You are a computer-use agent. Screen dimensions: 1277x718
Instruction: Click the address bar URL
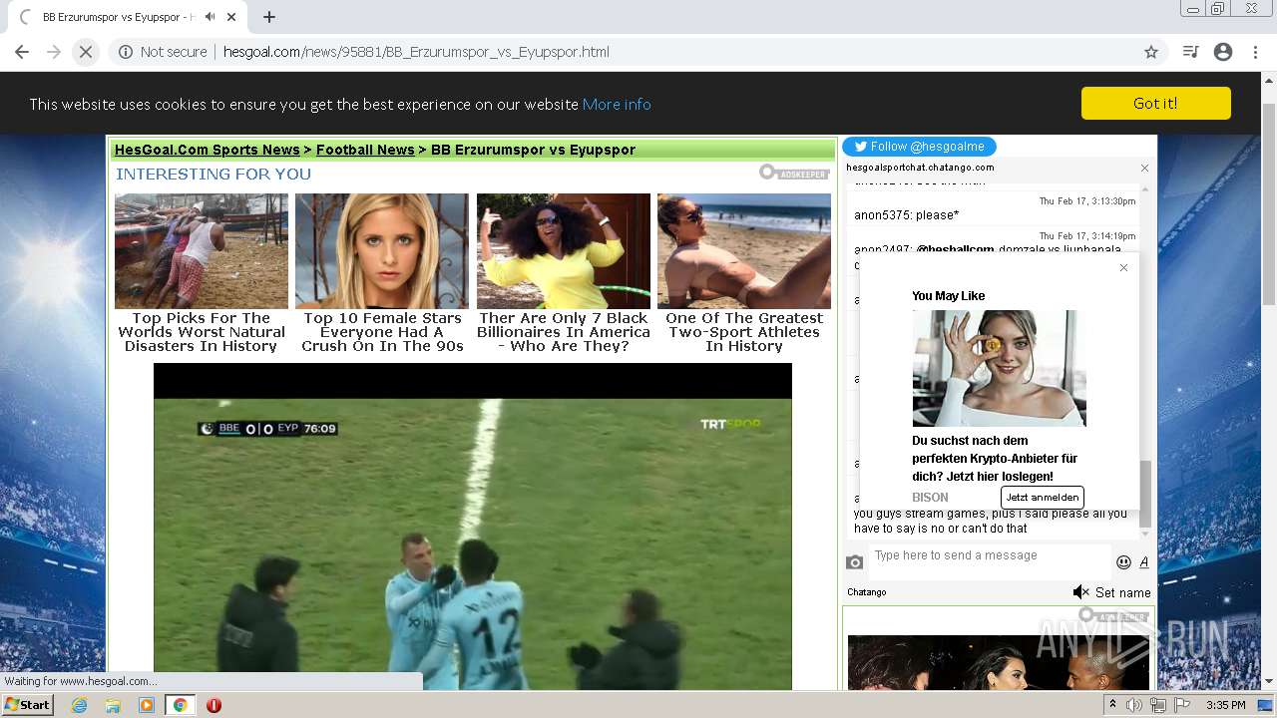point(416,52)
